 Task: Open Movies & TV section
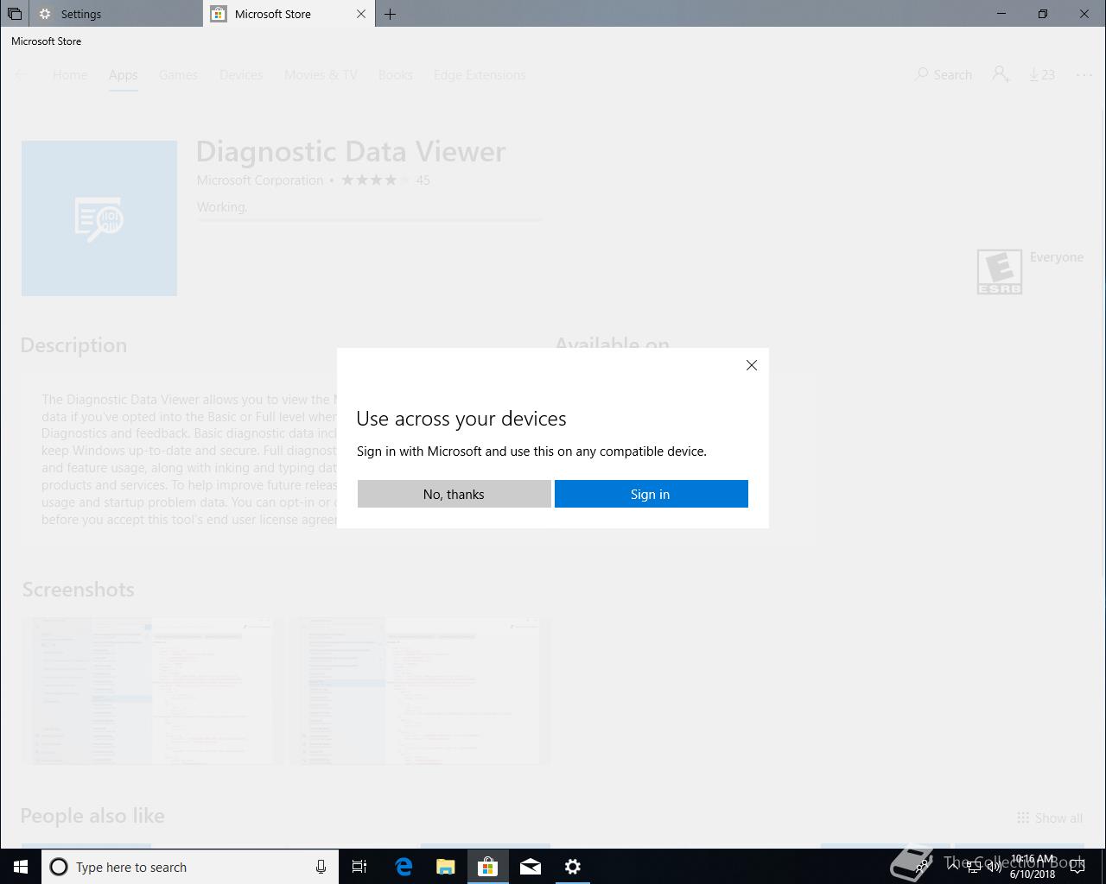pos(321,75)
